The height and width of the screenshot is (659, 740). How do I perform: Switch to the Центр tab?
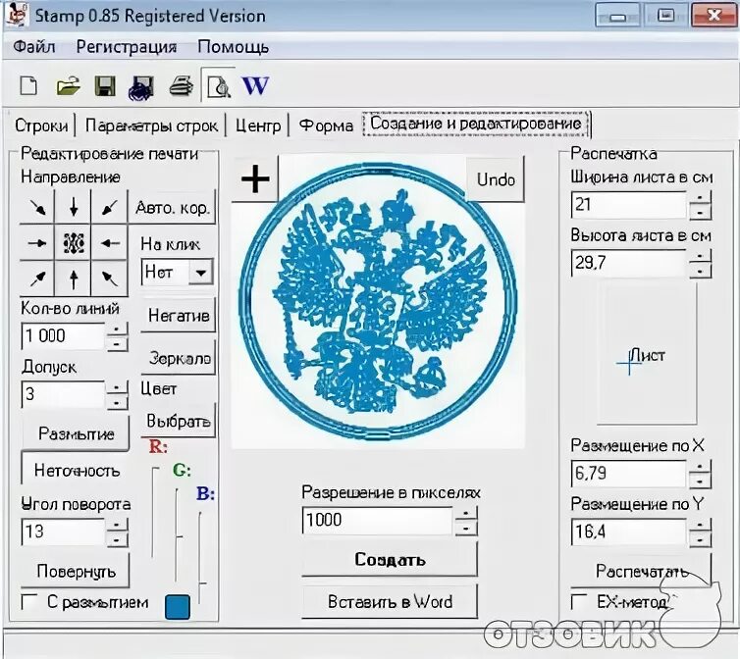tap(258, 126)
